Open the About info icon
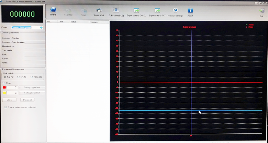 190,10
